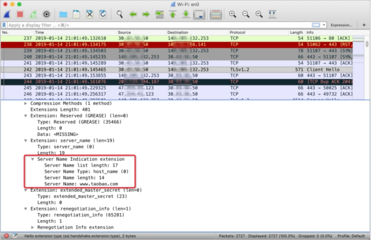Expand Compression Methods node
Viewport: 371px width, 240px height.
tap(26, 103)
